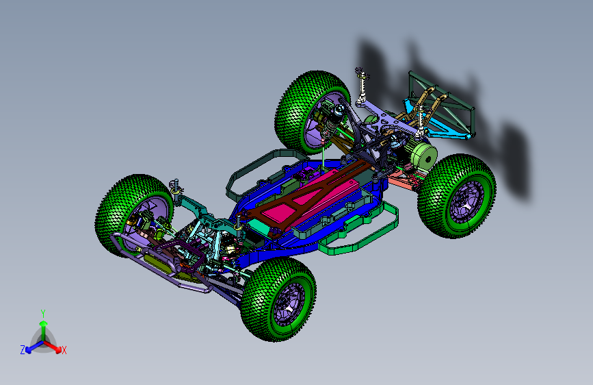Select the lavender rear shock tower plate
Screen dimensions: 593x385
point(390,119)
